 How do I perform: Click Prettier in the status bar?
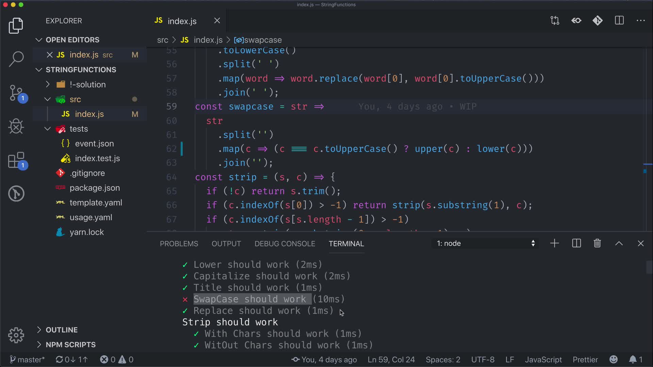pyautogui.click(x=585, y=360)
